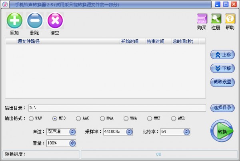Open the Help (帮助) question mark icon
Screen dimensions: 240x161
click(x=230, y=19)
